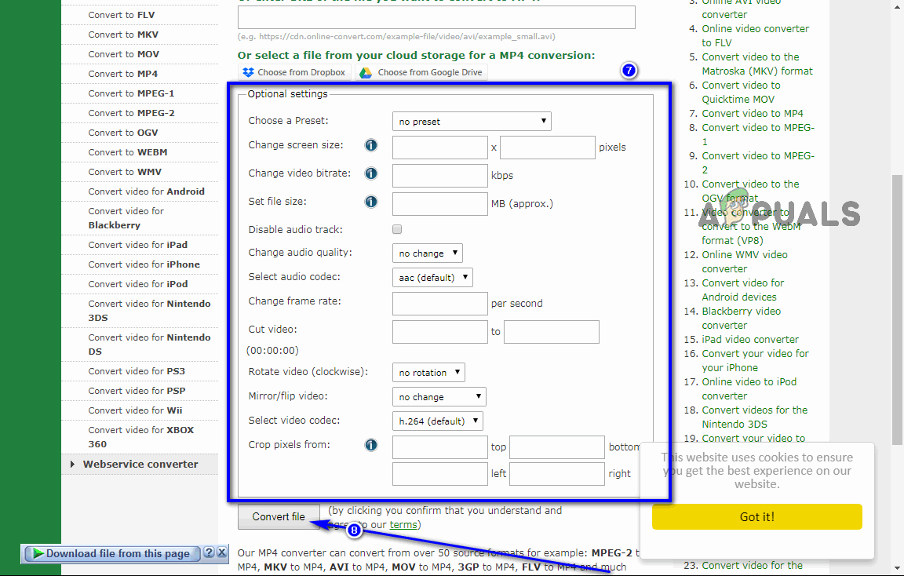This screenshot has width=904, height=576.
Task: Select Convert video for Nintendo DS
Action: 149,345
